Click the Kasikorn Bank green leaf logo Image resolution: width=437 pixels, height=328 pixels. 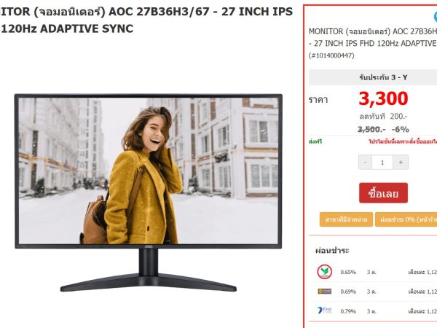(324, 272)
